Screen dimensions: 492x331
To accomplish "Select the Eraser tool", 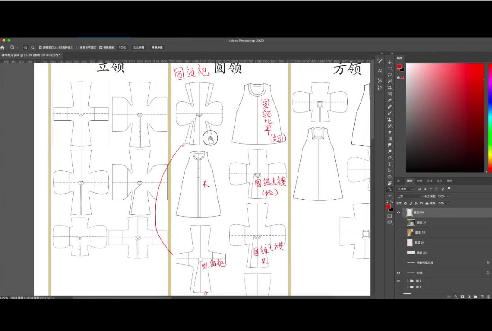I will coord(389,132).
